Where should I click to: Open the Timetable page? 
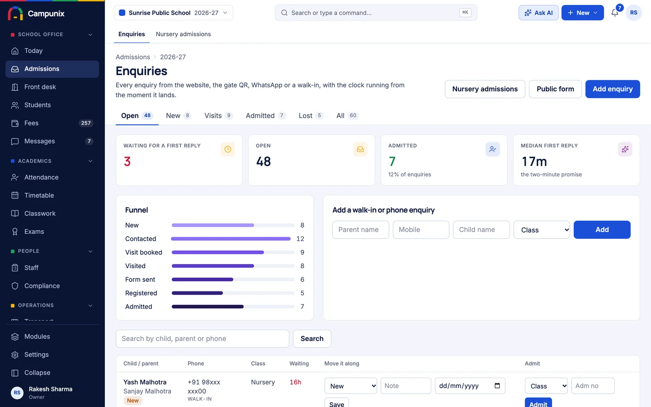pos(52,195)
